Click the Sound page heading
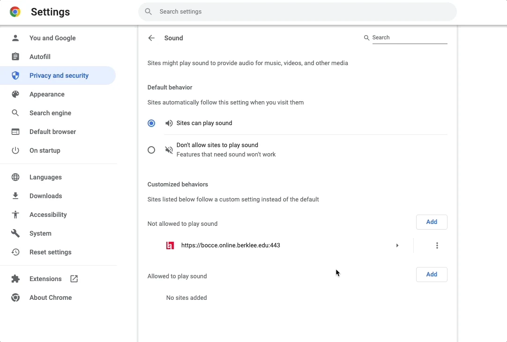The image size is (507, 342). (x=174, y=38)
